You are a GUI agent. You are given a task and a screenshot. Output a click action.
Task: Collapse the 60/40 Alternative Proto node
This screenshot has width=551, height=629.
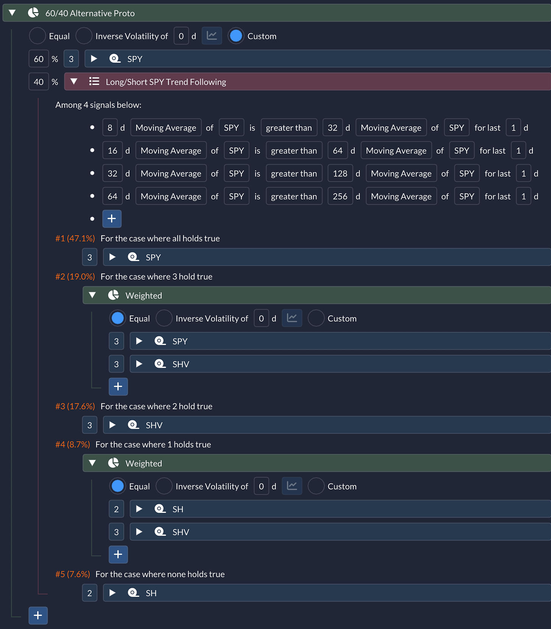click(x=12, y=13)
